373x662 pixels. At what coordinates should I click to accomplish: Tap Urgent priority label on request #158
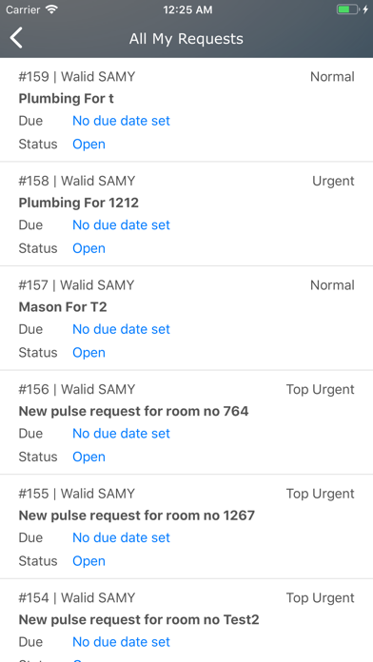coord(333,182)
